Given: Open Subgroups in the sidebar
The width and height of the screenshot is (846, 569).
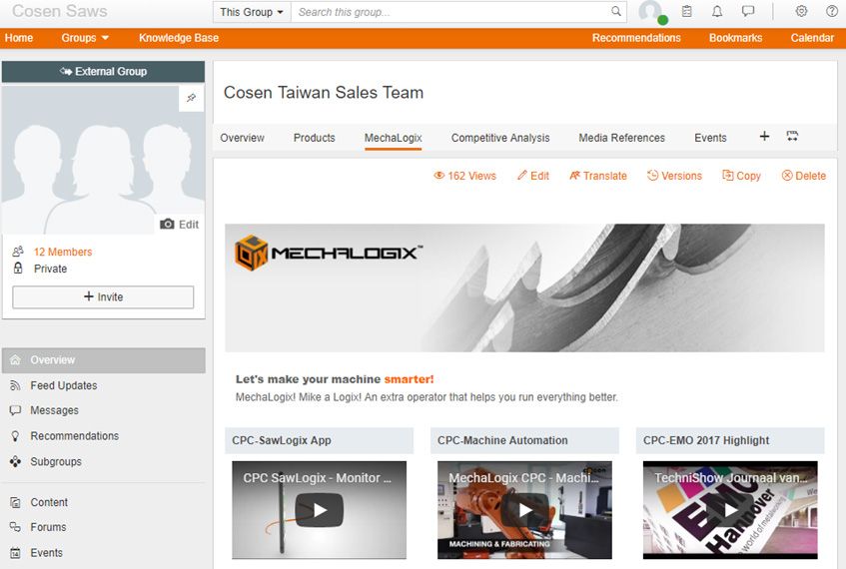Looking at the screenshot, I should pos(56,461).
